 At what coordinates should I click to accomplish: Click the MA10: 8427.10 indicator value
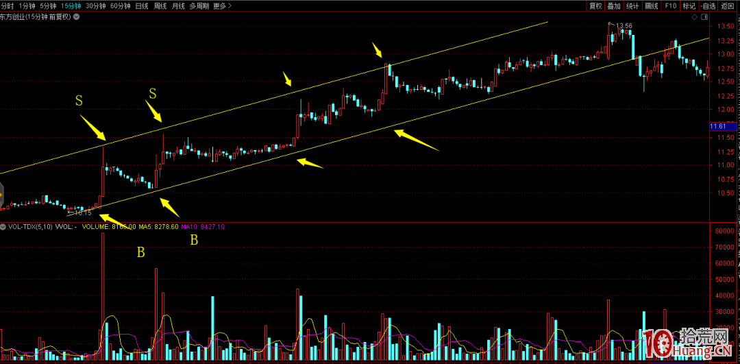(x=203, y=227)
